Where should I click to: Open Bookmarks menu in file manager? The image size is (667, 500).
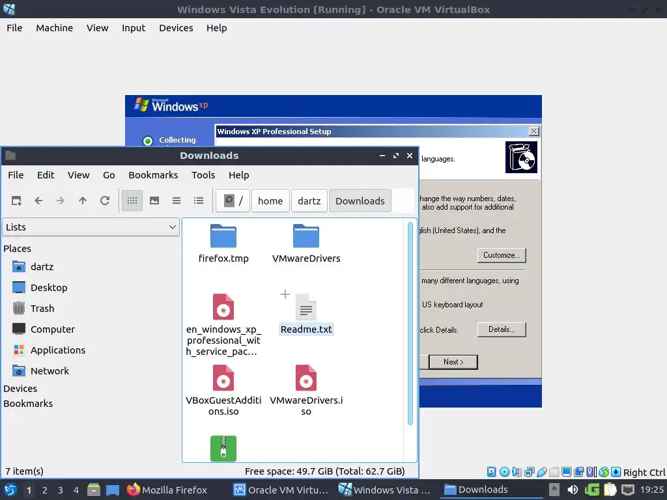153,175
